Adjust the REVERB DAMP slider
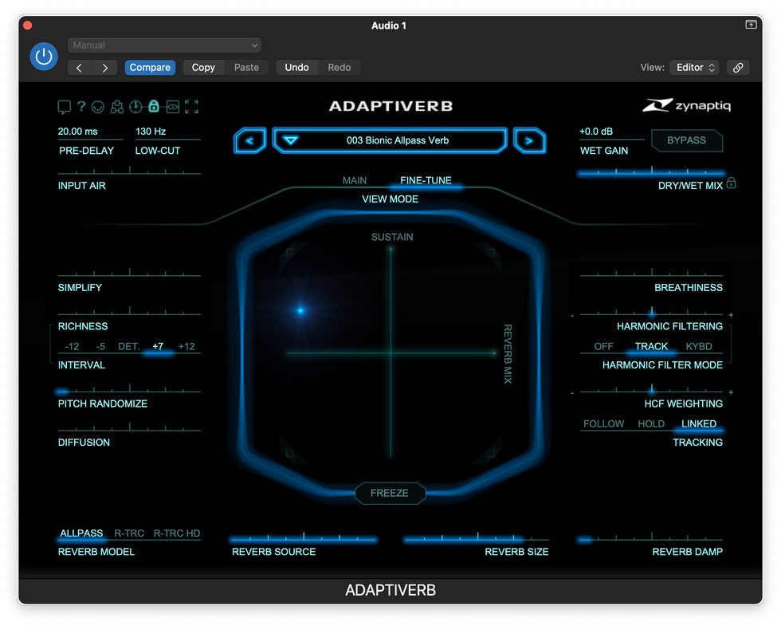Viewport: 781px width, 626px height. (652, 538)
